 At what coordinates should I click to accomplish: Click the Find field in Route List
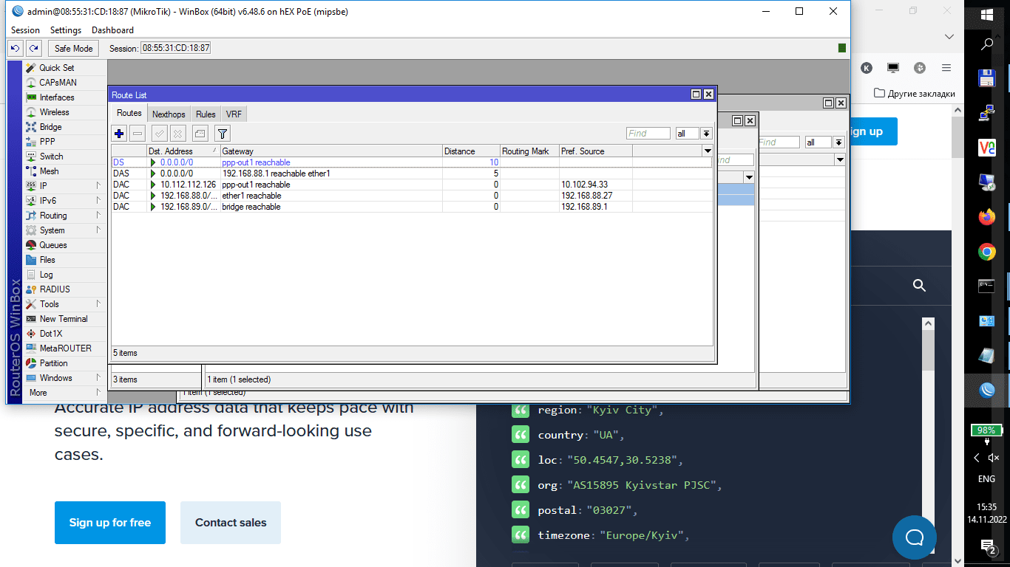point(648,134)
